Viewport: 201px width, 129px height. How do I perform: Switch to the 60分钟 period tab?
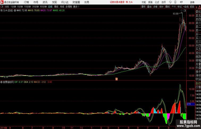click(x=43, y=7)
